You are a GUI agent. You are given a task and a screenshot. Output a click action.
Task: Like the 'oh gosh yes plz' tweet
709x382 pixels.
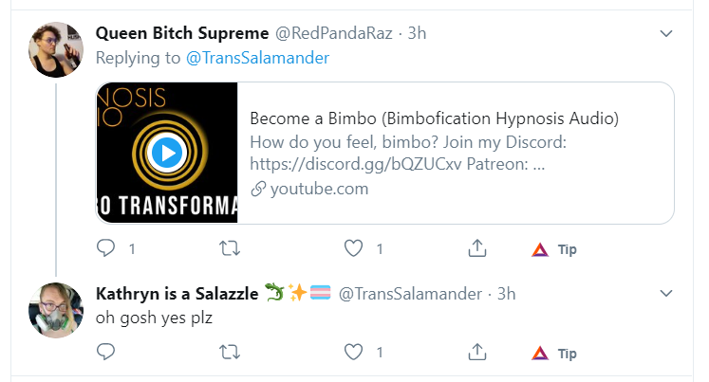click(x=353, y=352)
